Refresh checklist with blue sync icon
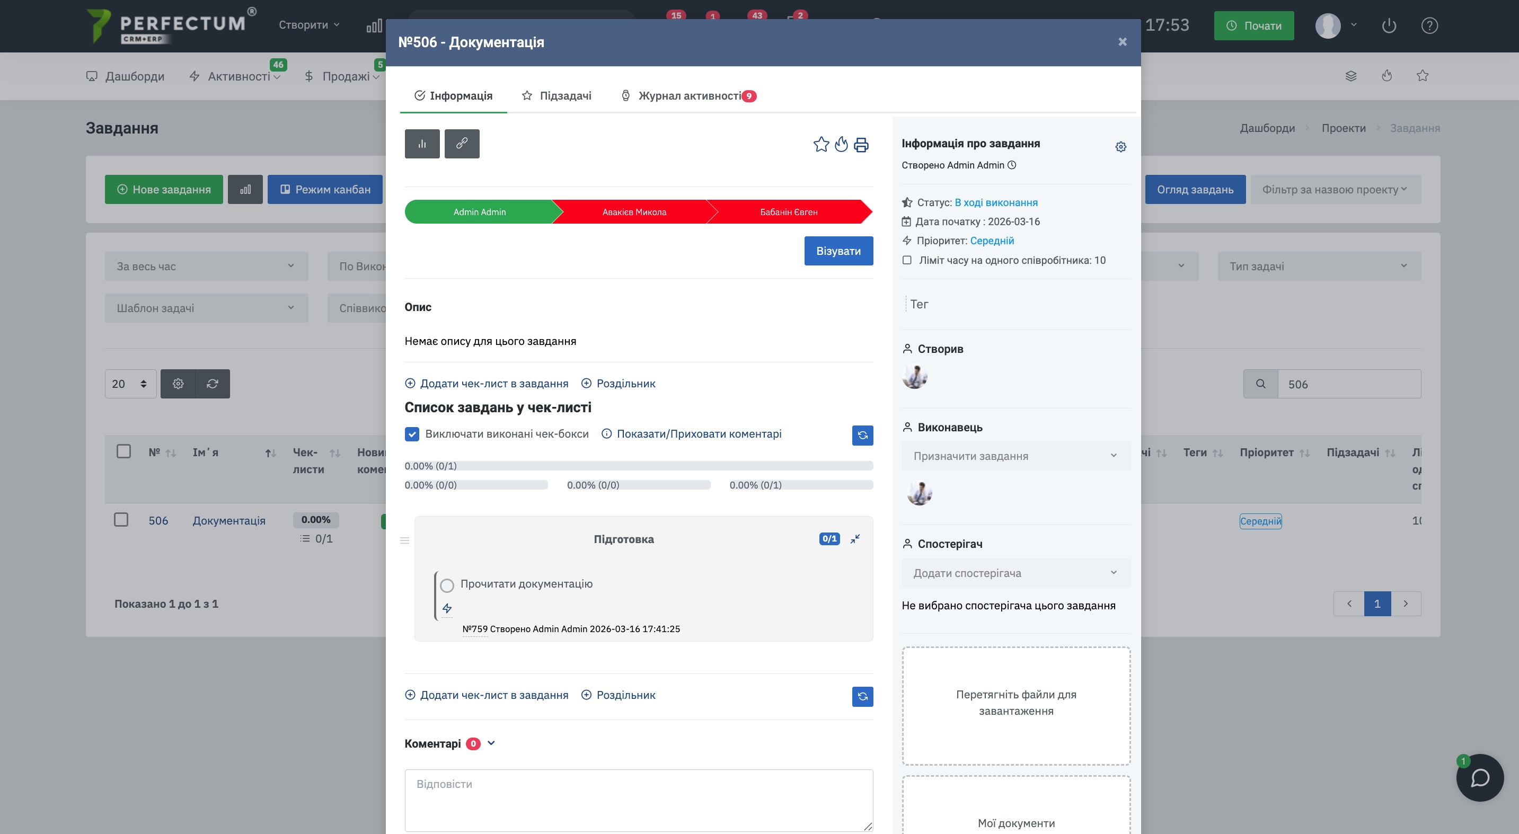The image size is (1519, 834). tap(862, 435)
